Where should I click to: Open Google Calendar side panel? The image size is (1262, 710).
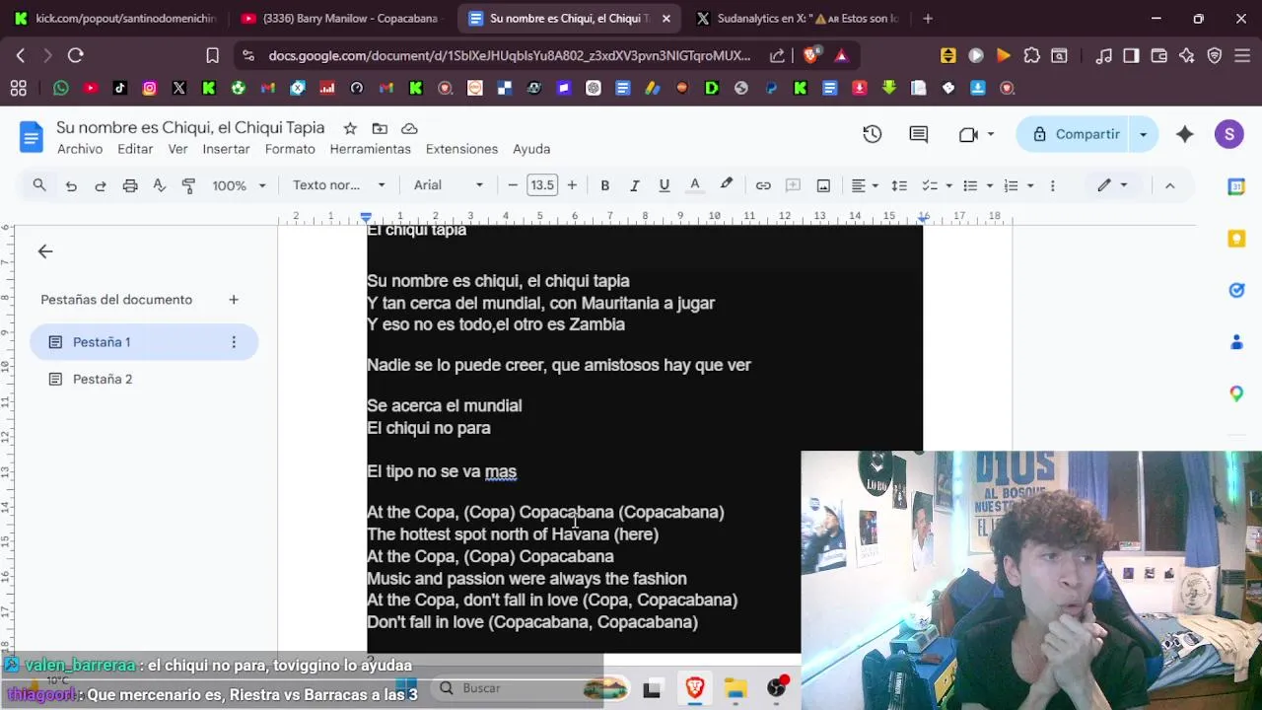[x=1236, y=187]
